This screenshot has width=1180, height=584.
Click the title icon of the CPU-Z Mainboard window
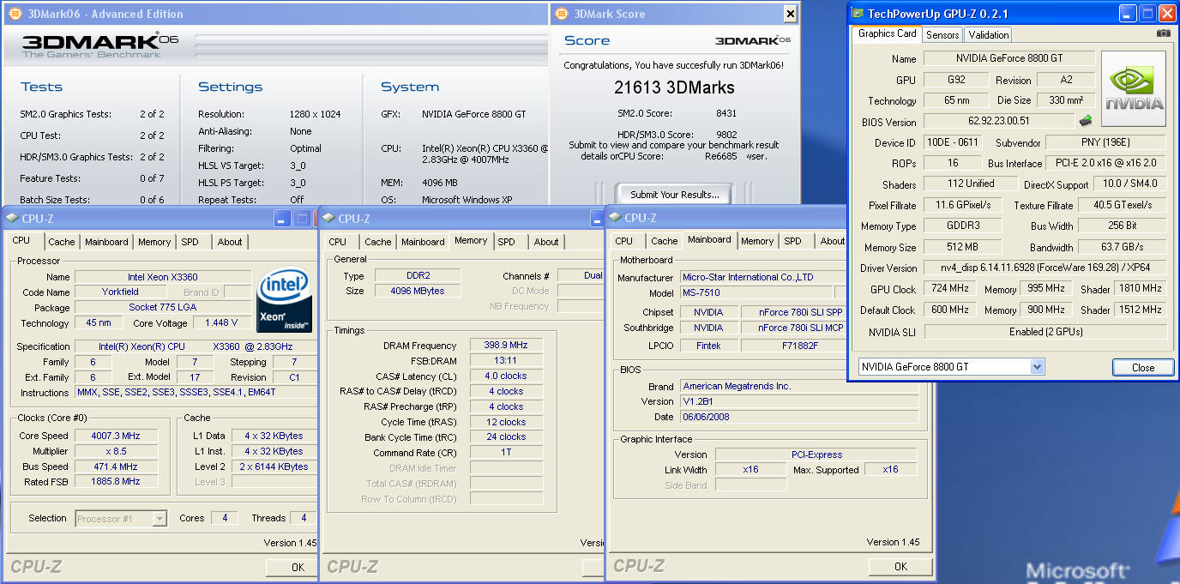pyautogui.click(x=616, y=218)
